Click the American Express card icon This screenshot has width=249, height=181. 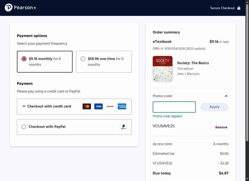point(122,106)
